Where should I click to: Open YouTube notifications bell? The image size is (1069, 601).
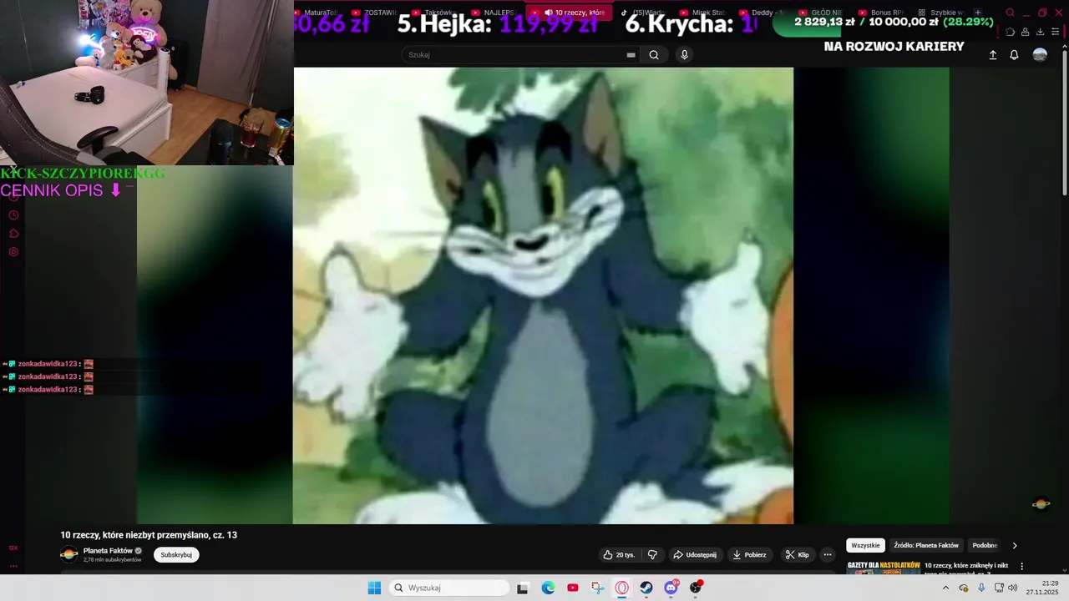(x=1014, y=55)
